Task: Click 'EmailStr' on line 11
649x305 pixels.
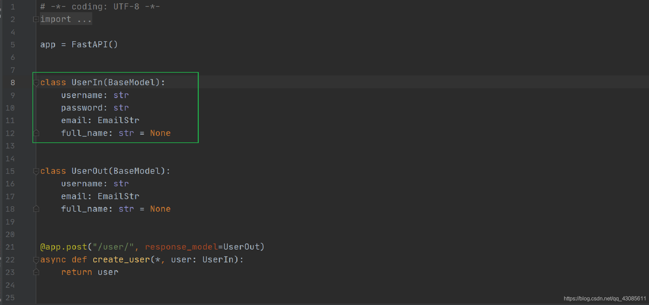Action: (118, 120)
